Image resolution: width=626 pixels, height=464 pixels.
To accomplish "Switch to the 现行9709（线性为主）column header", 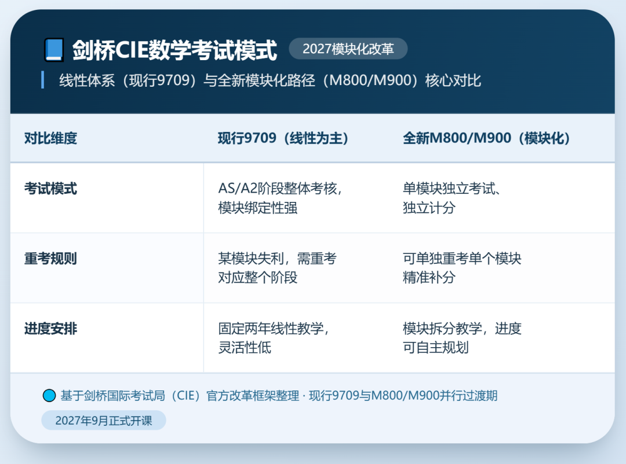I will [283, 138].
